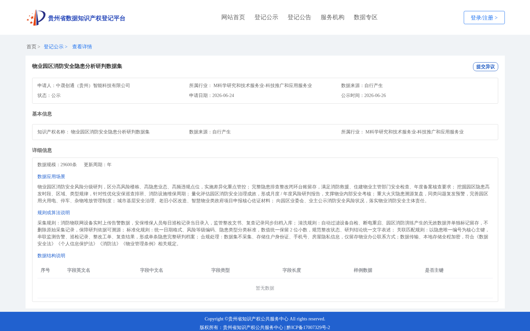530x331 pixels.
Task: Click applicant text 中晟创通（贵州）智能科技有限公司
Action: tap(93, 85)
